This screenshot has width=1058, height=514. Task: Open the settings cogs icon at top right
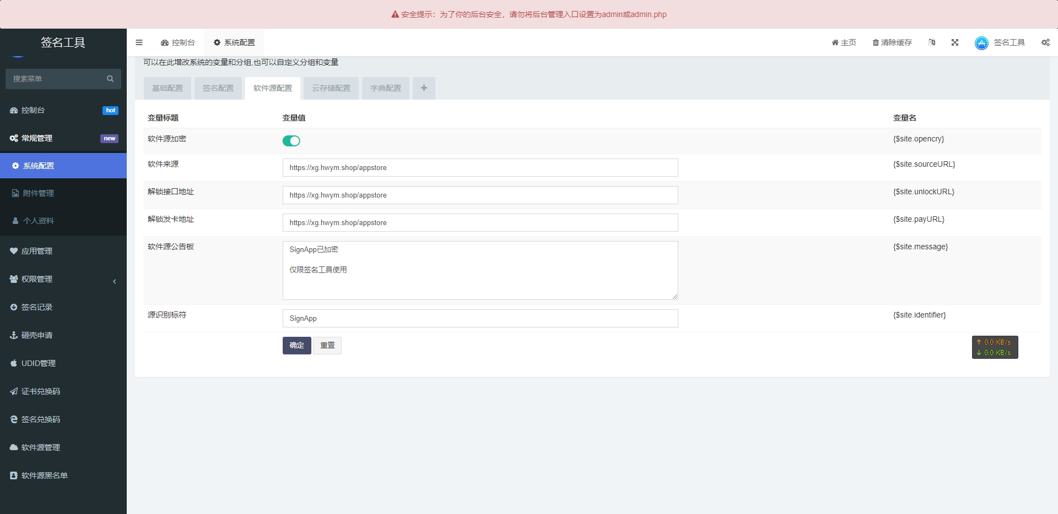(1045, 42)
